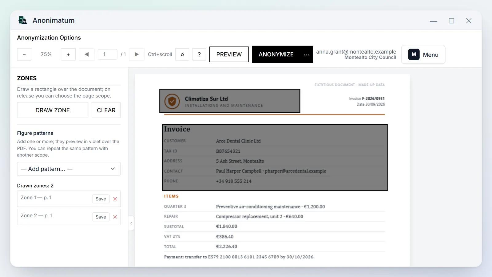Zoom in with the plus button
Screen dimensions: 492x277
pyautogui.click(x=68, y=54)
